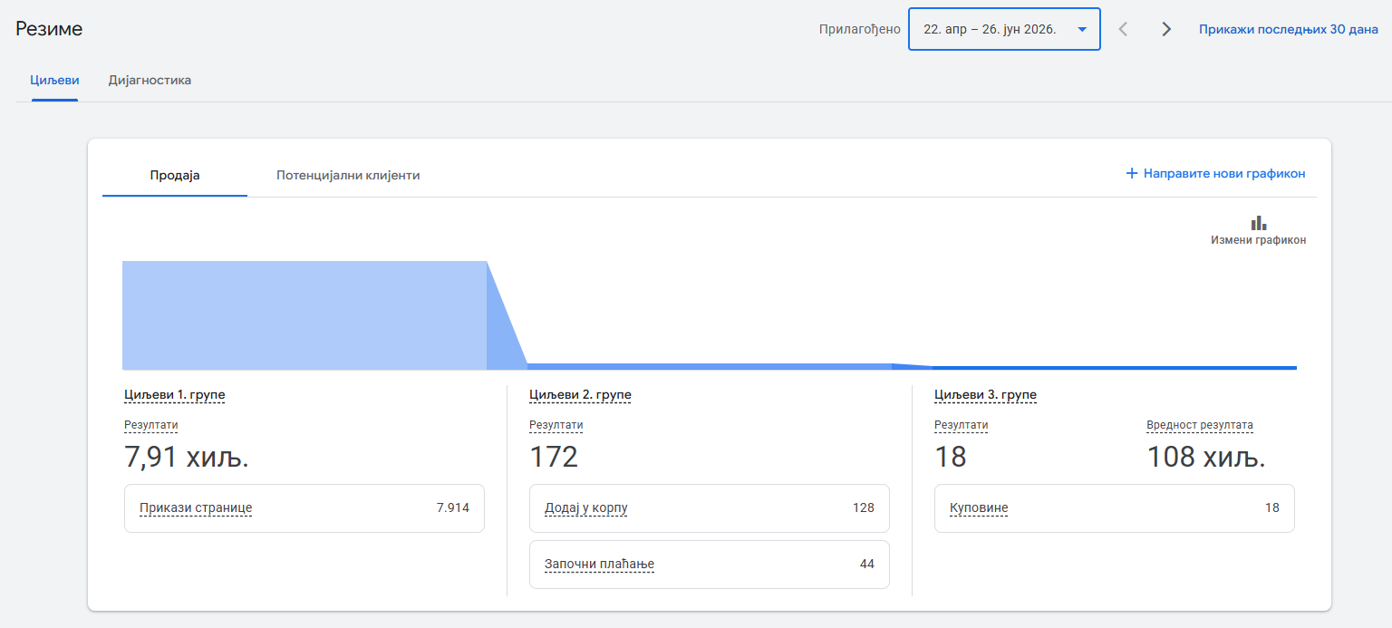Click the Циљеви 3. групе heading
The width and height of the screenshot is (1392, 628).
[x=985, y=395]
